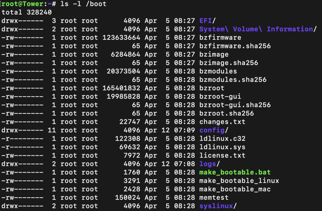Select the file size 150024
Screen dimensions: 322x211
(128, 197)
